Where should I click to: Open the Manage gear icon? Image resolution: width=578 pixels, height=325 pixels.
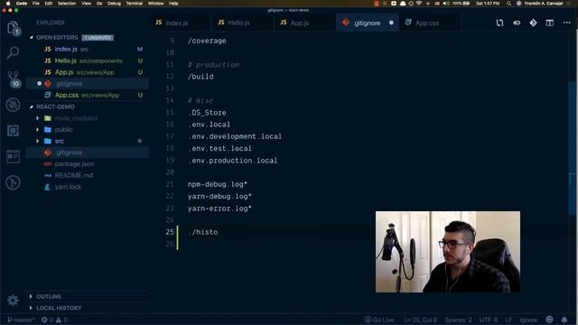[13, 300]
